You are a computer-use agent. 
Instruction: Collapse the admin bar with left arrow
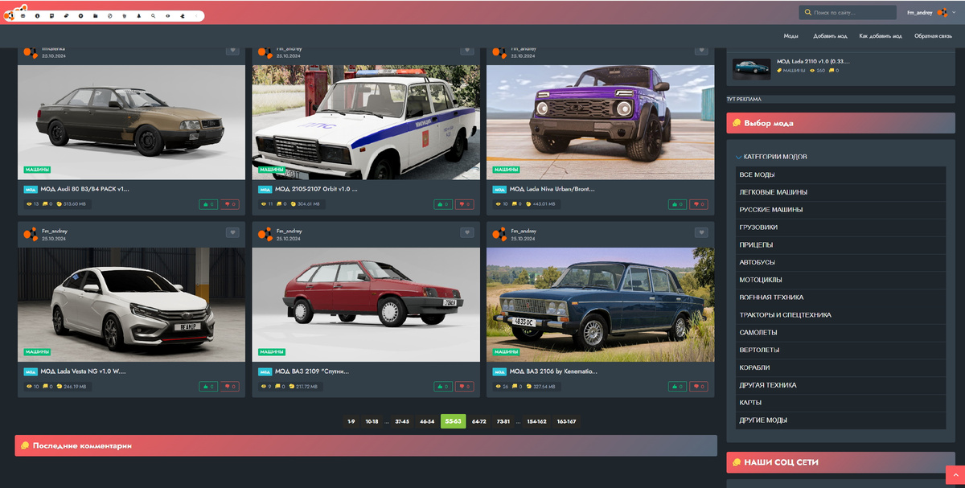(196, 16)
